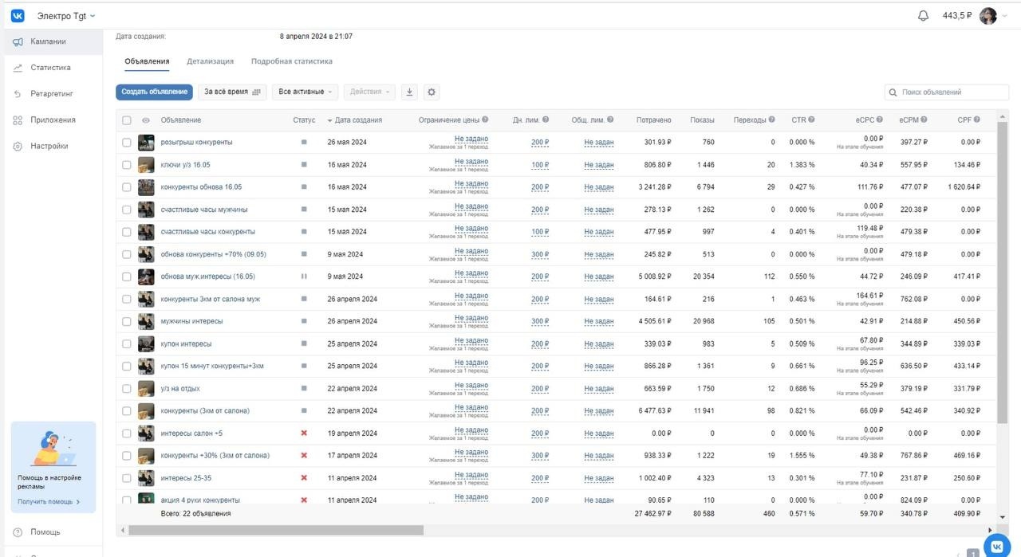Image resolution: width=1021 pixels, height=557 pixels.
Task: Click the horizontal table scrollbar
Action: [276, 530]
